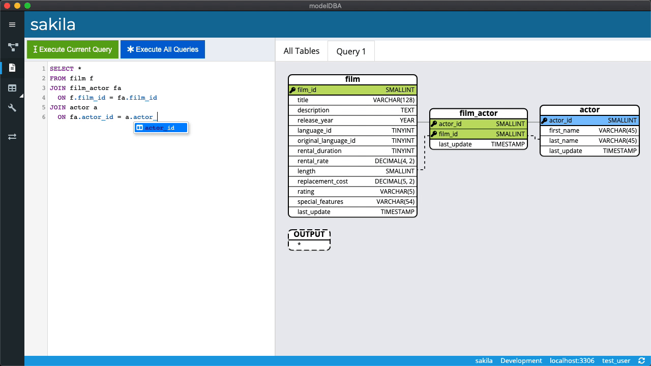Open the wrench tools icon in sidebar

point(12,107)
